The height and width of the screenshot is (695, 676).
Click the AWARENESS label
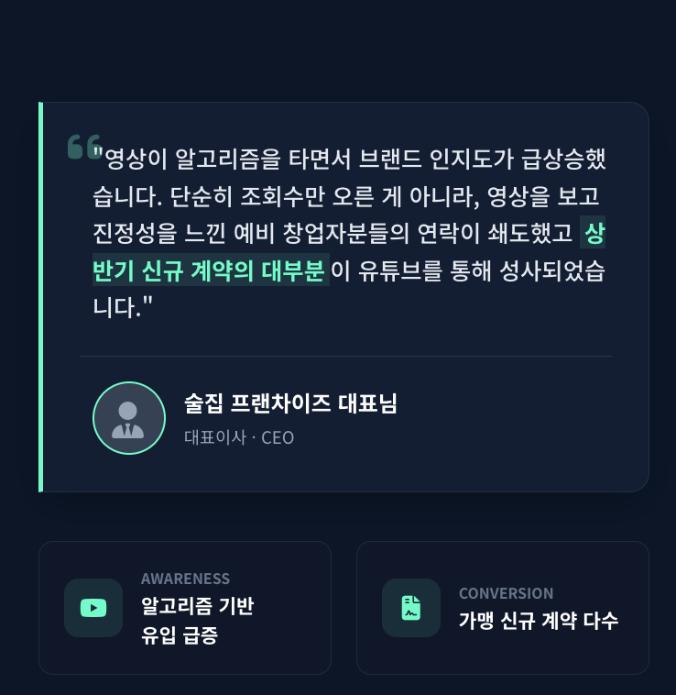[185, 579]
